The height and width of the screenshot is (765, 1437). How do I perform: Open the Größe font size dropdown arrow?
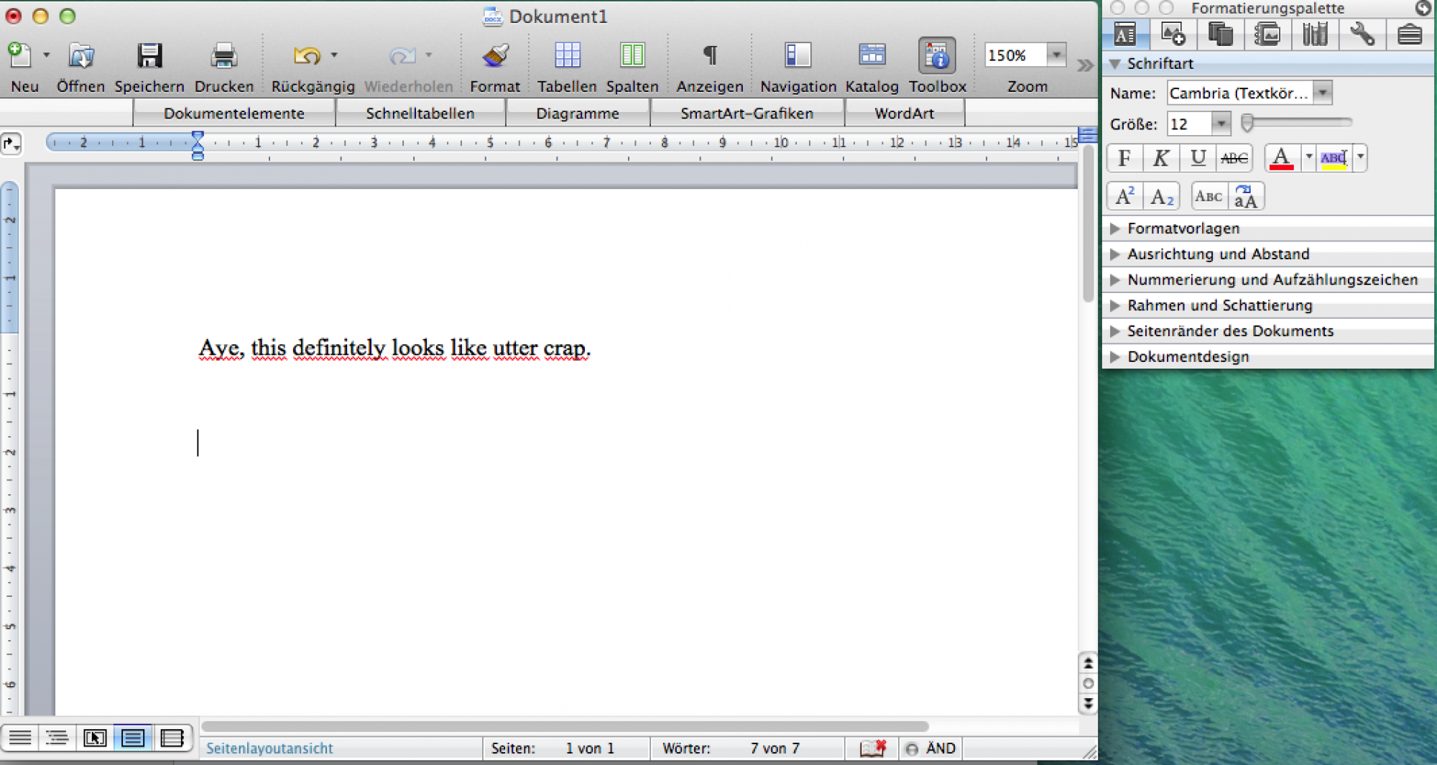point(1221,124)
